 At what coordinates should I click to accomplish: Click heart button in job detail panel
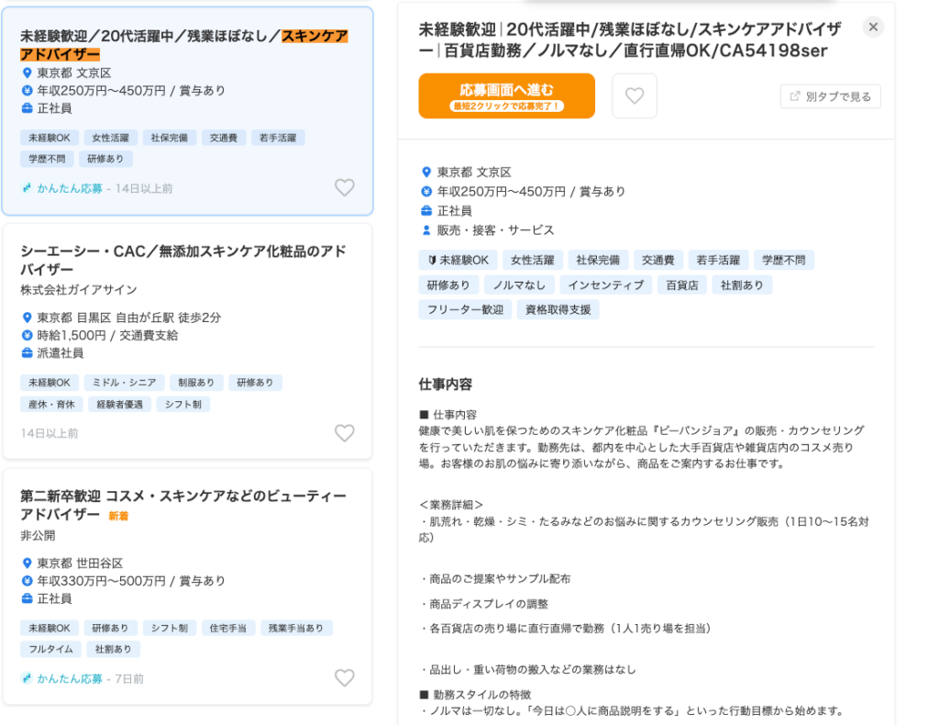[x=635, y=96]
